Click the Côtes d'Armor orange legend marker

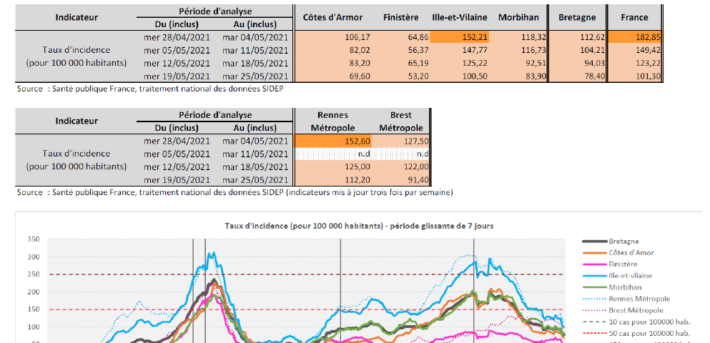(x=595, y=252)
